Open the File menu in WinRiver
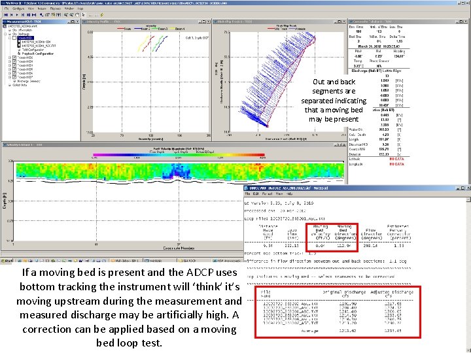Screen dimensions: 471x353 tap(7, 8)
